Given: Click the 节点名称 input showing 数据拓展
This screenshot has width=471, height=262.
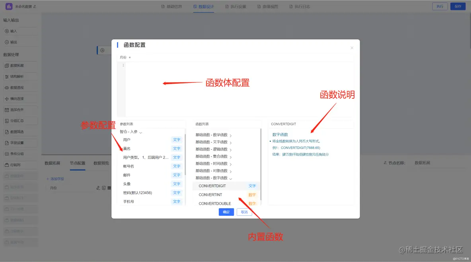Looking at the screenshot, I should [438, 163].
